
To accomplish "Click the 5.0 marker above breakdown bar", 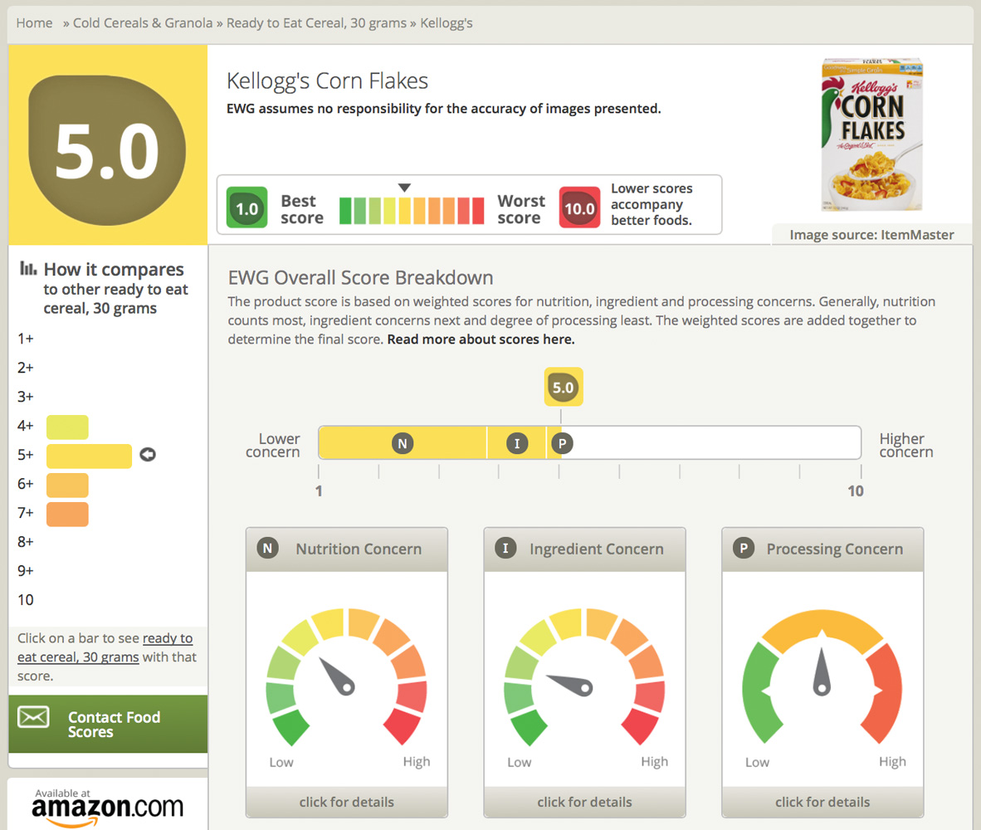I will [x=563, y=387].
